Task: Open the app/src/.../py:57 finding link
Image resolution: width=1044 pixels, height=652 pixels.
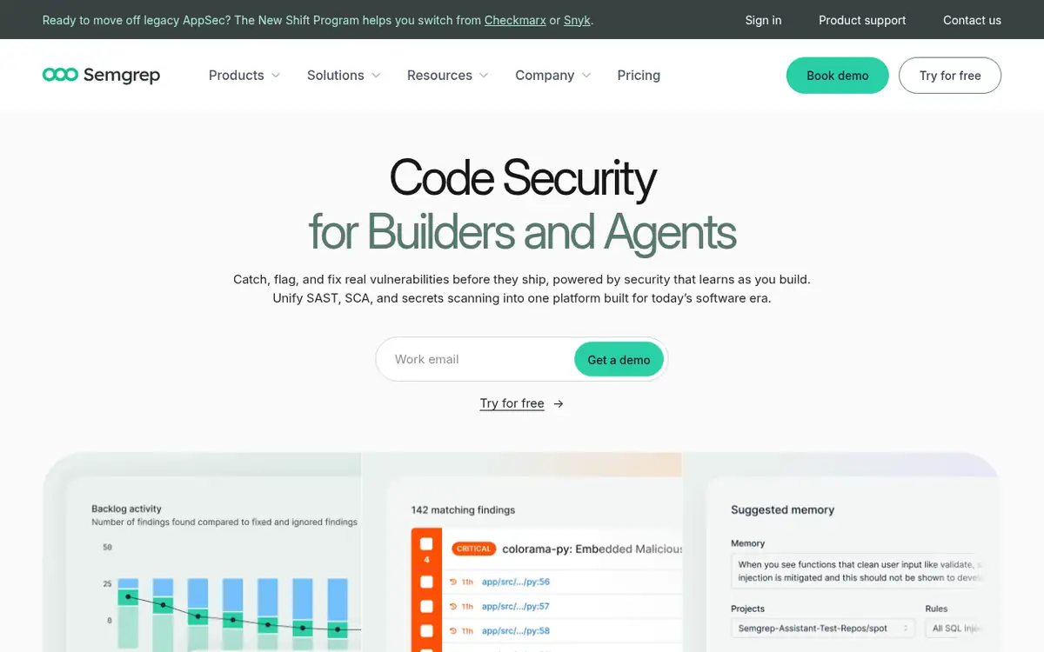Action: coord(516,607)
